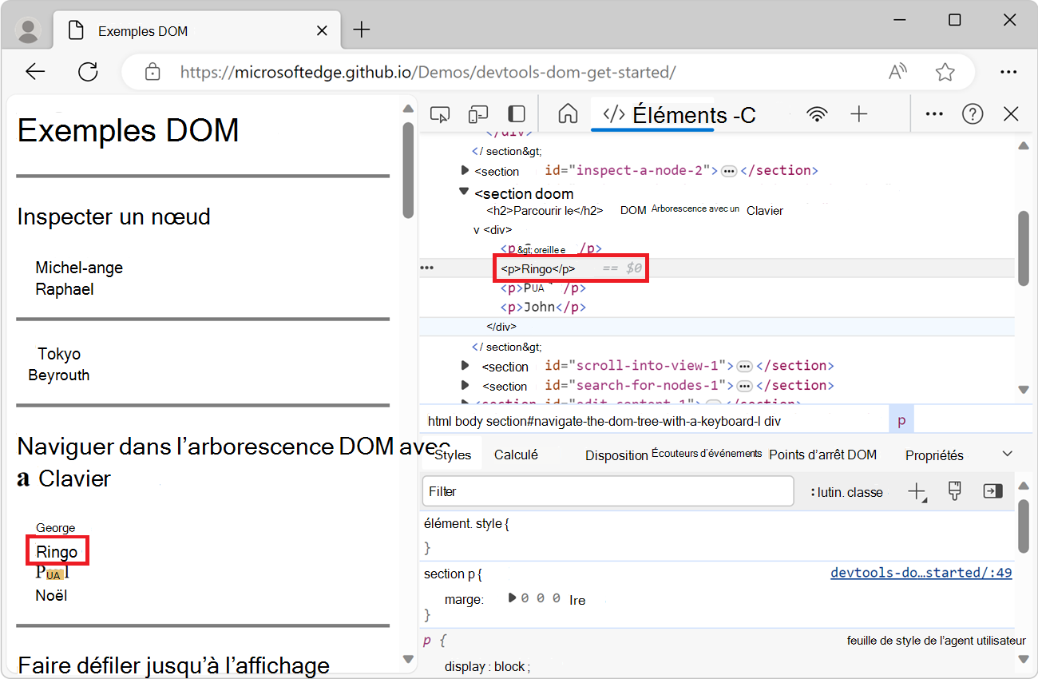Click the Ringo text on the page
Image resolution: width=1038 pixels, height=679 pixels.
coord(57,552)
